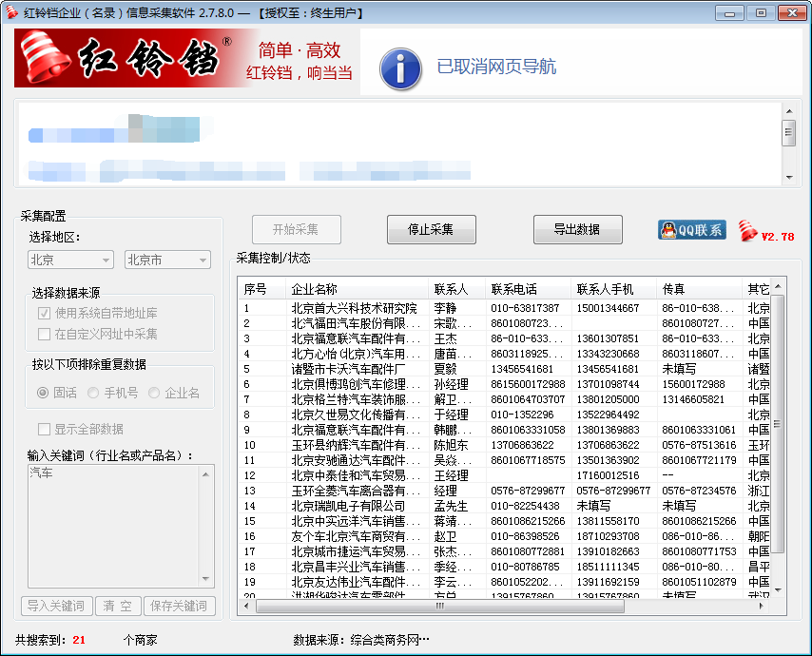The image size is (812, 656).
Task: Click the 联系电话 column header
Action: coord(529,289)
